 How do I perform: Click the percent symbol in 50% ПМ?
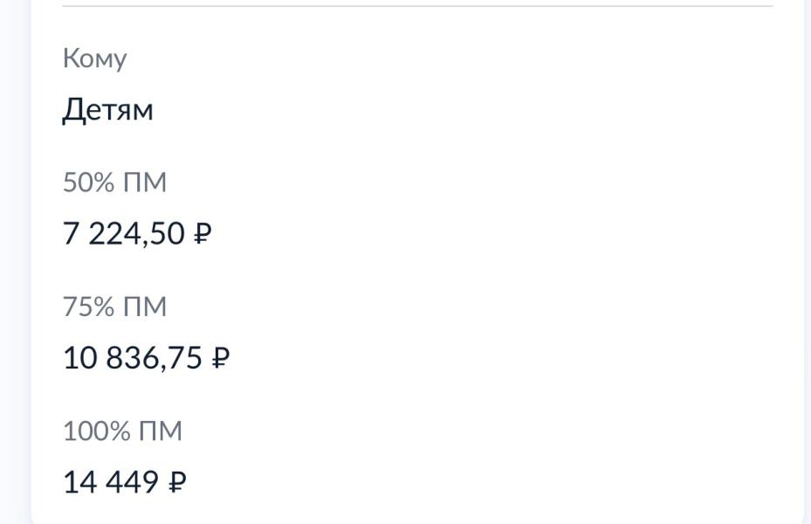(104, 182)
